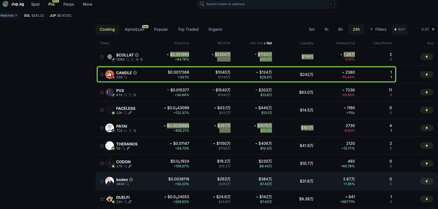Screen dimensions: 438x209
Task: Star FACELESS to add to watchlist
Action: [x=102, y=110]
